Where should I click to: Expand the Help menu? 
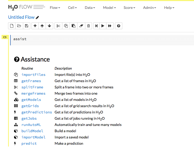169,8
